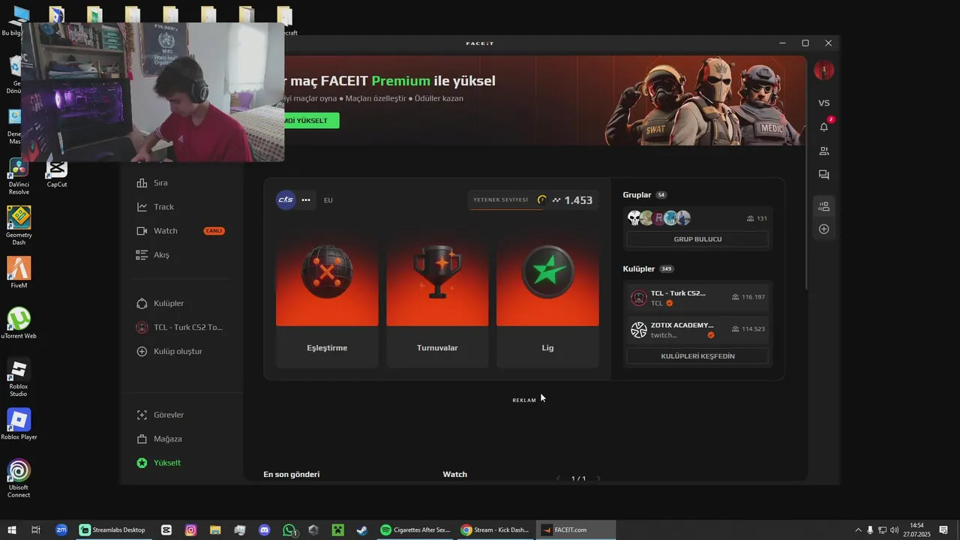
Task: Open WhatsApp from the taskbar
Action: [x=289, y=530]
